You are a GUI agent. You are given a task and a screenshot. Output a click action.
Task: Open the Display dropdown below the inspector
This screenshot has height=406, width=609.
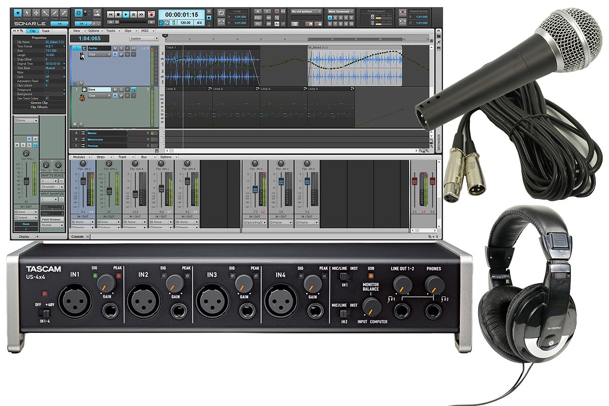26,236
